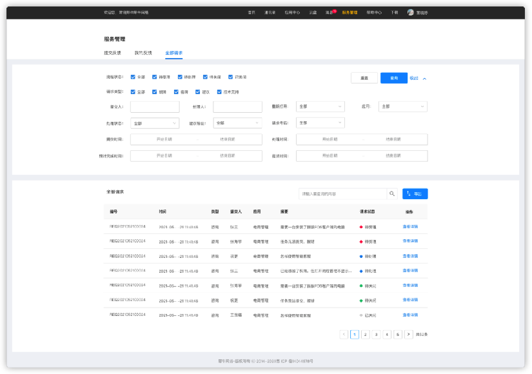
Task: Click the search magnifier icon
Action: (x=392, y=194)
